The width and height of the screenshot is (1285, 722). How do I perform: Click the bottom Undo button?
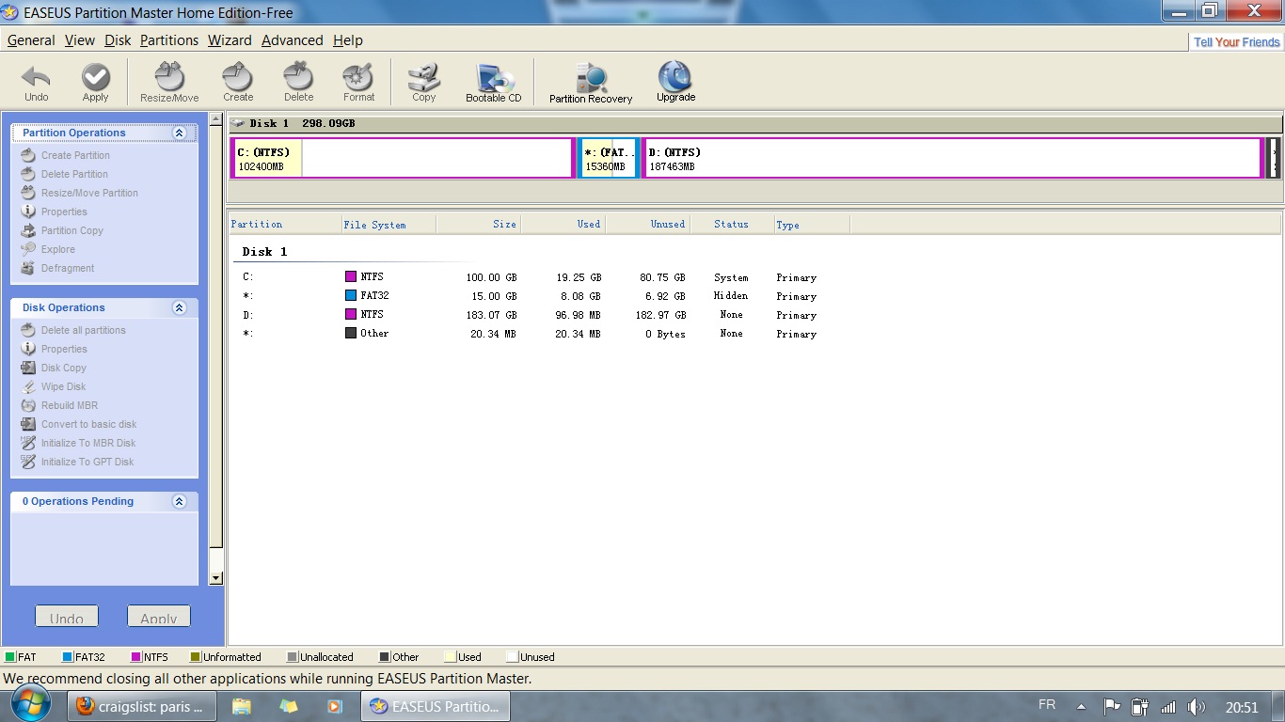(x=67, y=616)
